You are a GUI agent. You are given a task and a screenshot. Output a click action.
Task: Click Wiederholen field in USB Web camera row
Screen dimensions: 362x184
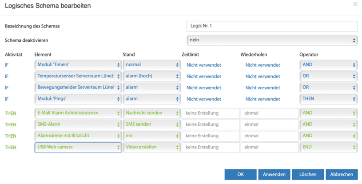coord(270,147)
